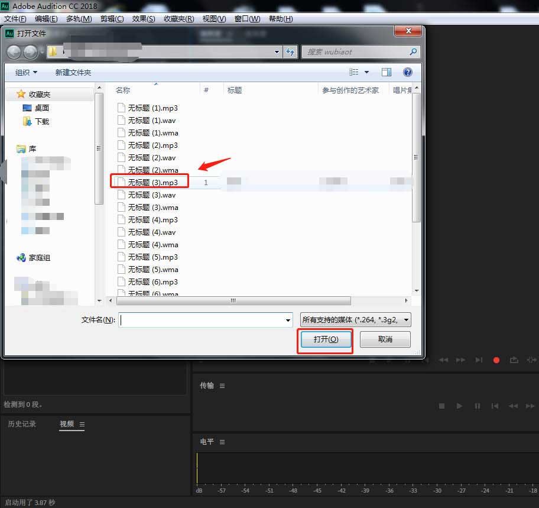
Task: Change view with the view-mode icon
Action: [353, 72]
